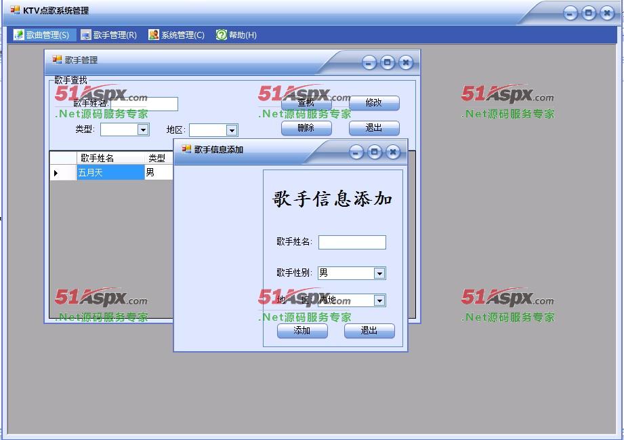
Task: Click the 歌手管理 menu monitor icon
Action: pos(85,35)
